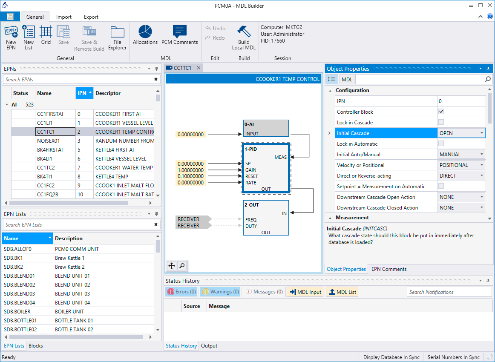
Task: Click the magnifier zoom tool in diagram
Action: pyautogui.click(x=182, y=266)
